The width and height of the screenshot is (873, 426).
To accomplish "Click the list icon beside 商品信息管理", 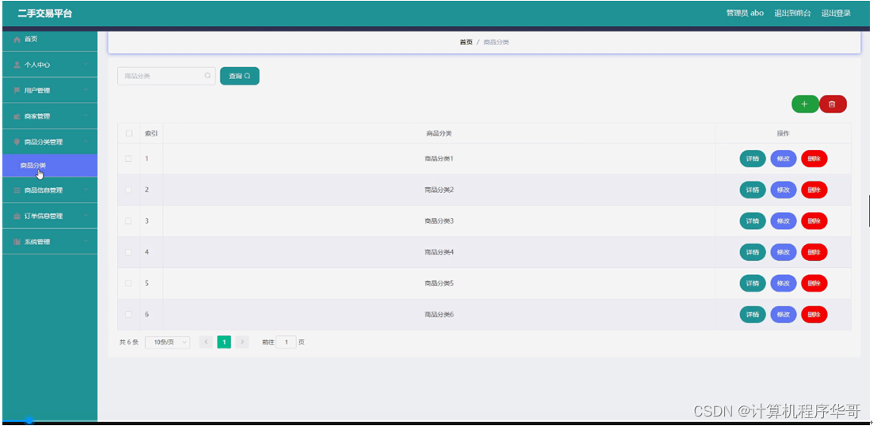I will [x=17, y=190].
